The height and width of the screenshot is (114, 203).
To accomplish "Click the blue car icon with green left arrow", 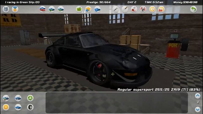I will coord(51,9).
